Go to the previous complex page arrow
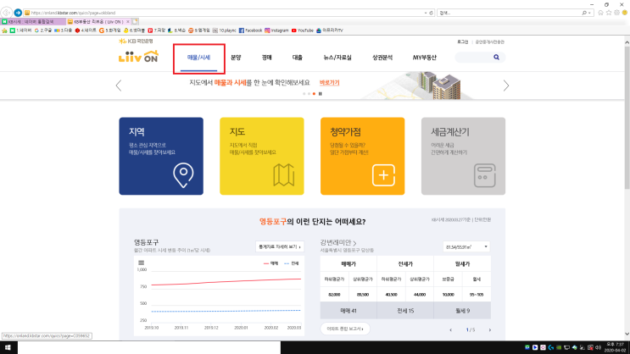Image resolution: width=630 pixels, height=354 pixels. click(451, 330)
